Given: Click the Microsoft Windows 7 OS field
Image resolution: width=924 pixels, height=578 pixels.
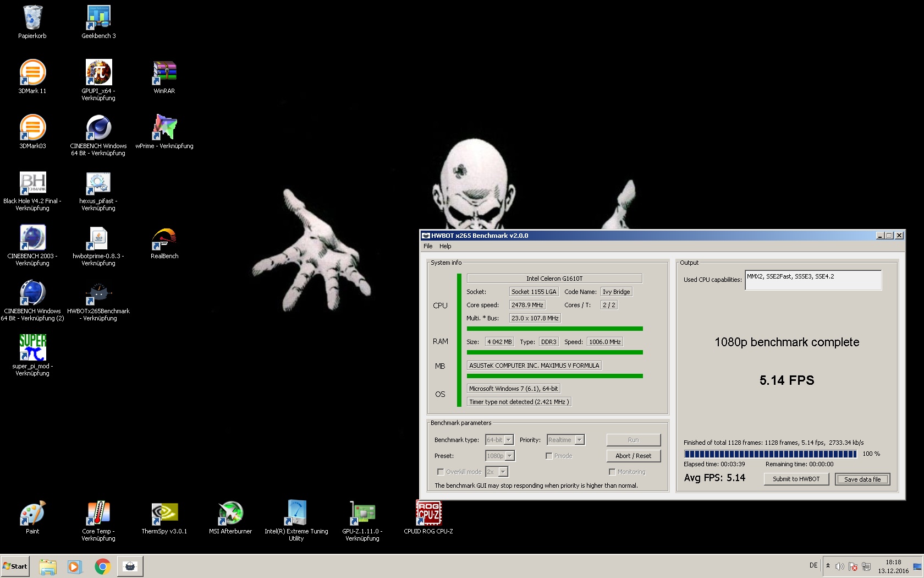Looking at the screenshot, I should point(514,389).
